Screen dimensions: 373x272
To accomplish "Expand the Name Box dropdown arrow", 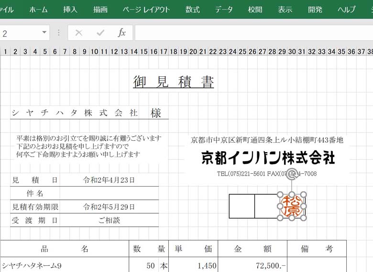I will (44, 32).
